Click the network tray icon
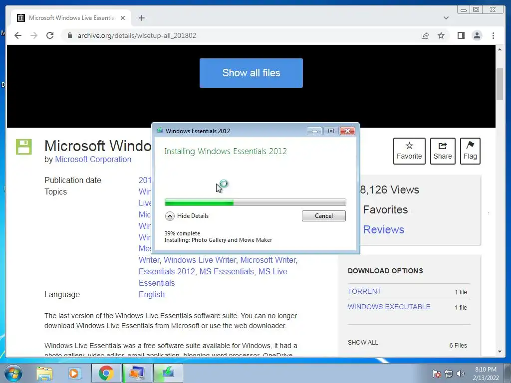 pyautogui.click(x=449, y=374)
